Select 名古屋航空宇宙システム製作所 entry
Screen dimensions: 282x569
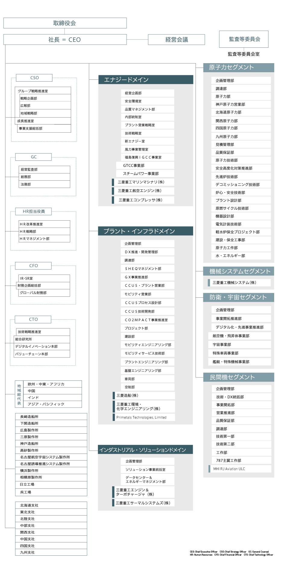coord(51,457)
